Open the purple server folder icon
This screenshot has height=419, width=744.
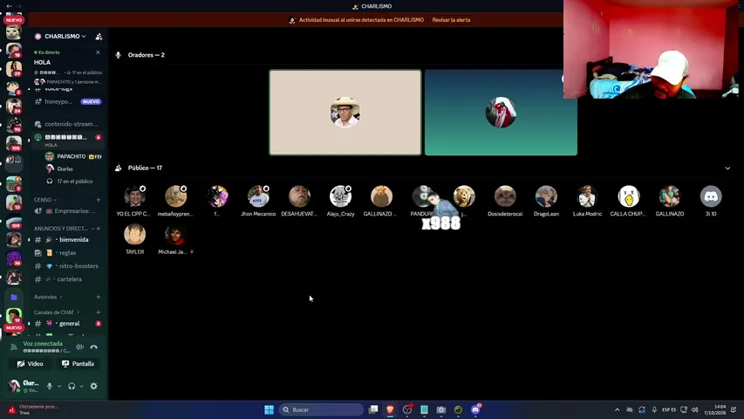tap(14, 297)
